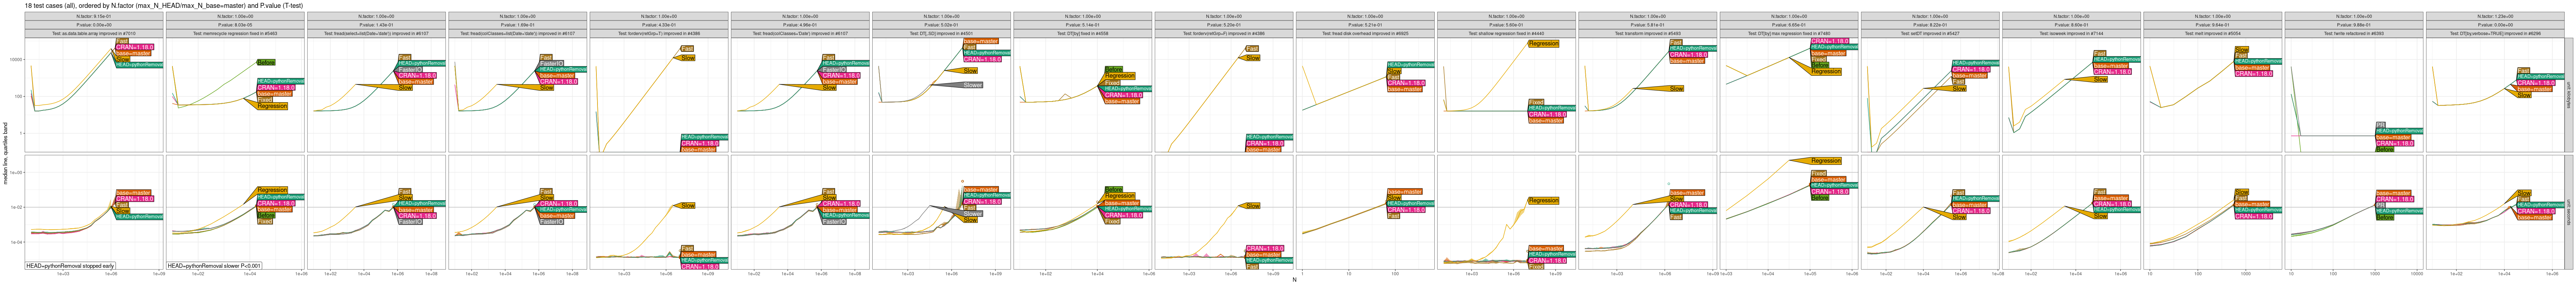Open the fread disk overhead #6925 facet header
The width and height of the screenshot is (2576, 286).
(x=1365, y=33)
